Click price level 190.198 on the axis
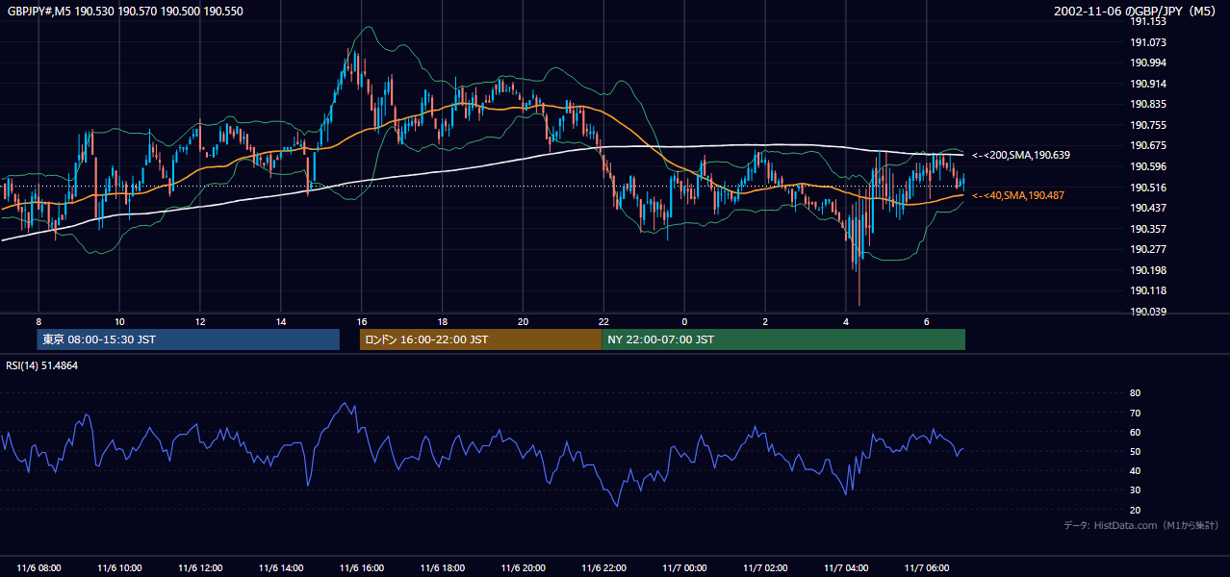This screenshot has height=577, width=1230. tap(1147, 270)
